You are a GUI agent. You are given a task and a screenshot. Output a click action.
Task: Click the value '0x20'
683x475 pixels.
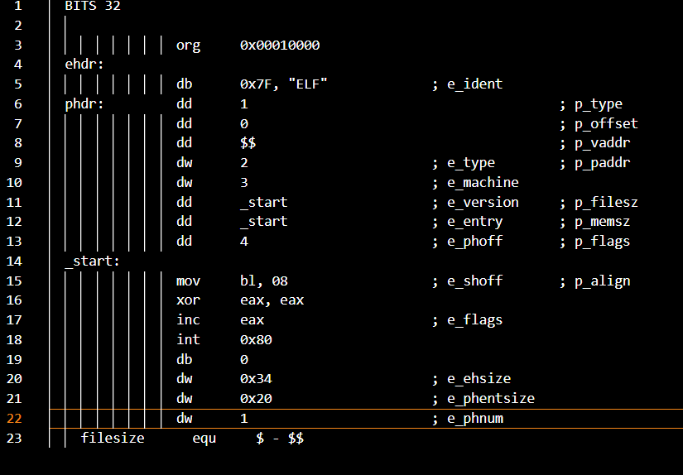tap(256, 399)
